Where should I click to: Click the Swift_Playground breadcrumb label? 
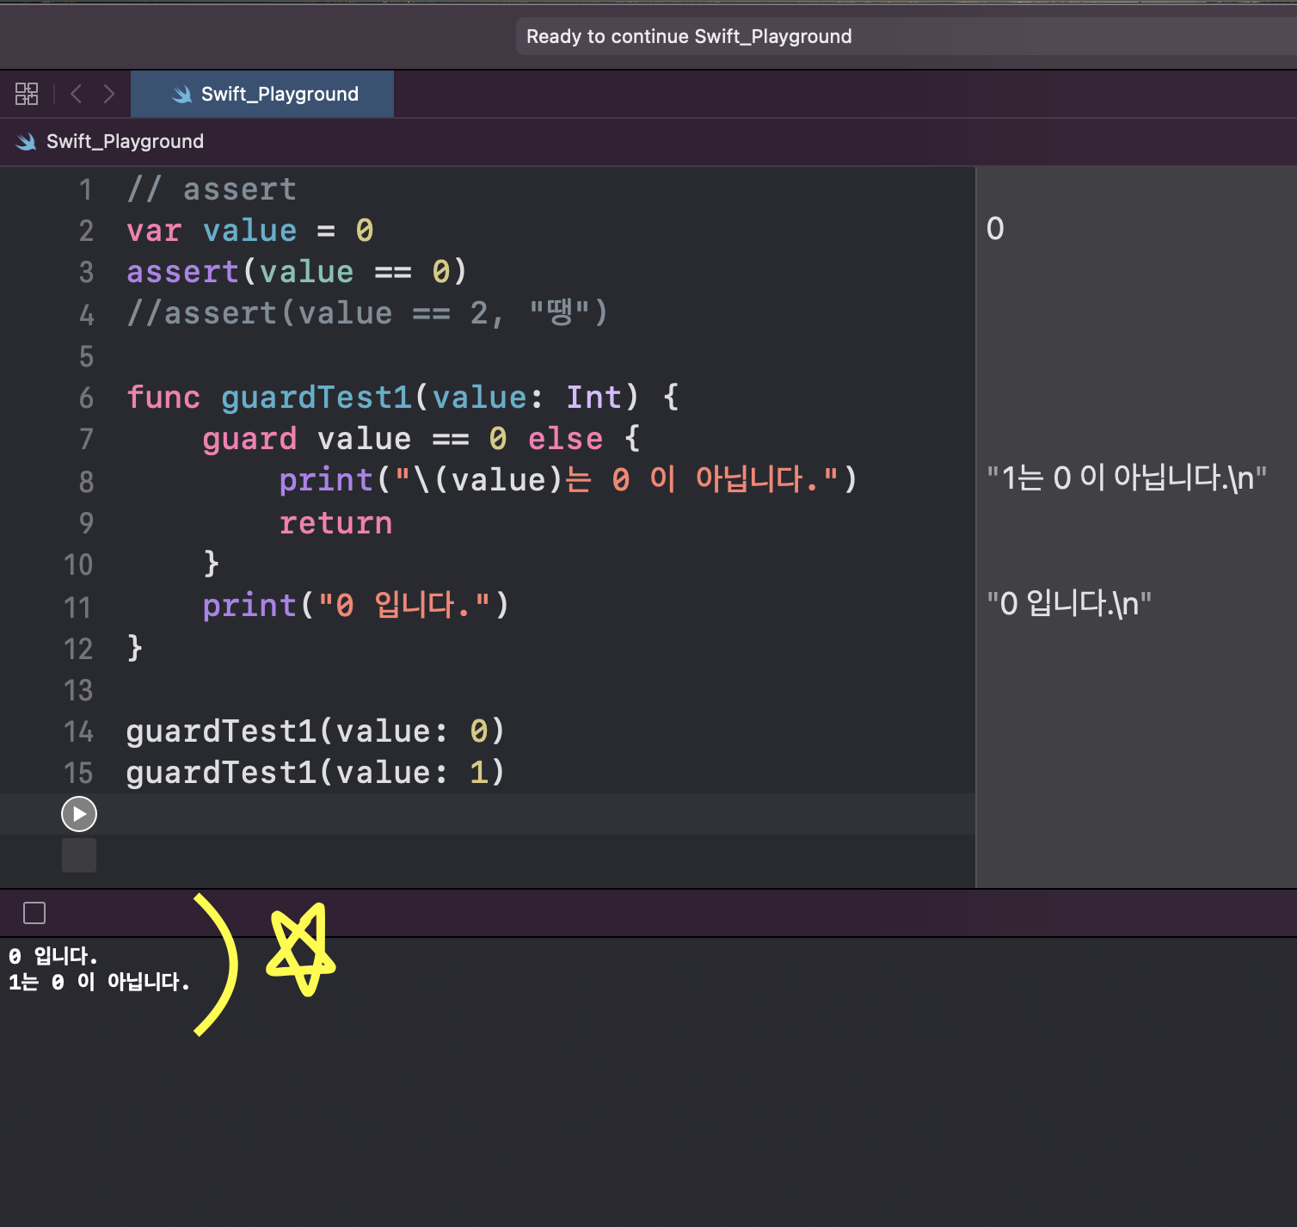coord(126,141)
